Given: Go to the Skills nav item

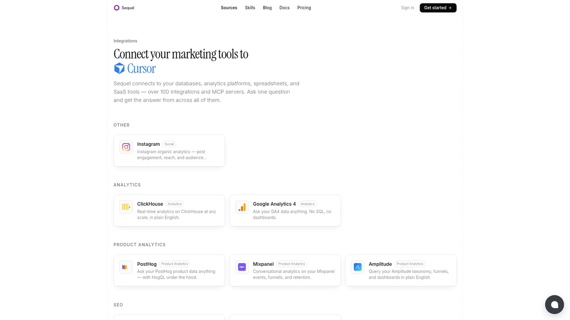Looking at the screenshot, I should (250, 8).
